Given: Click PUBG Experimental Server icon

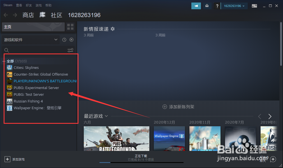Looking at the screenshot, I should [9, 88].
